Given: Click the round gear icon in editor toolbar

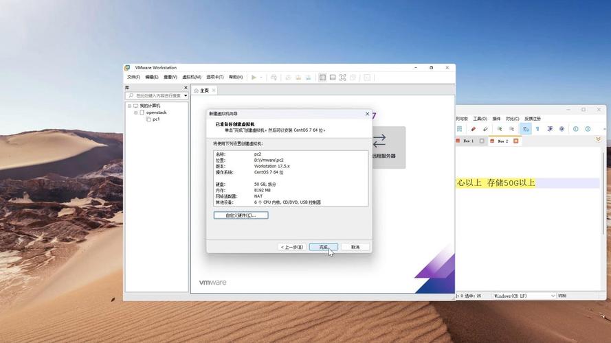Looking at the screenshot, I should [562, 129].
